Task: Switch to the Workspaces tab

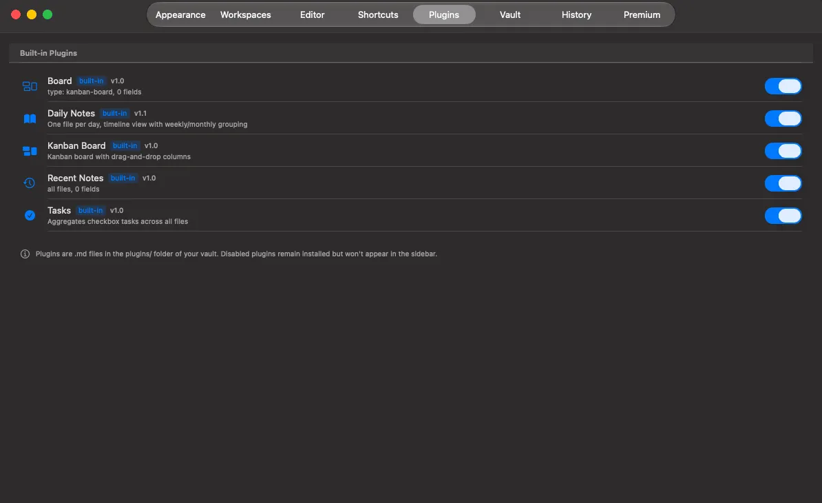Action: (x=245, y=14)
